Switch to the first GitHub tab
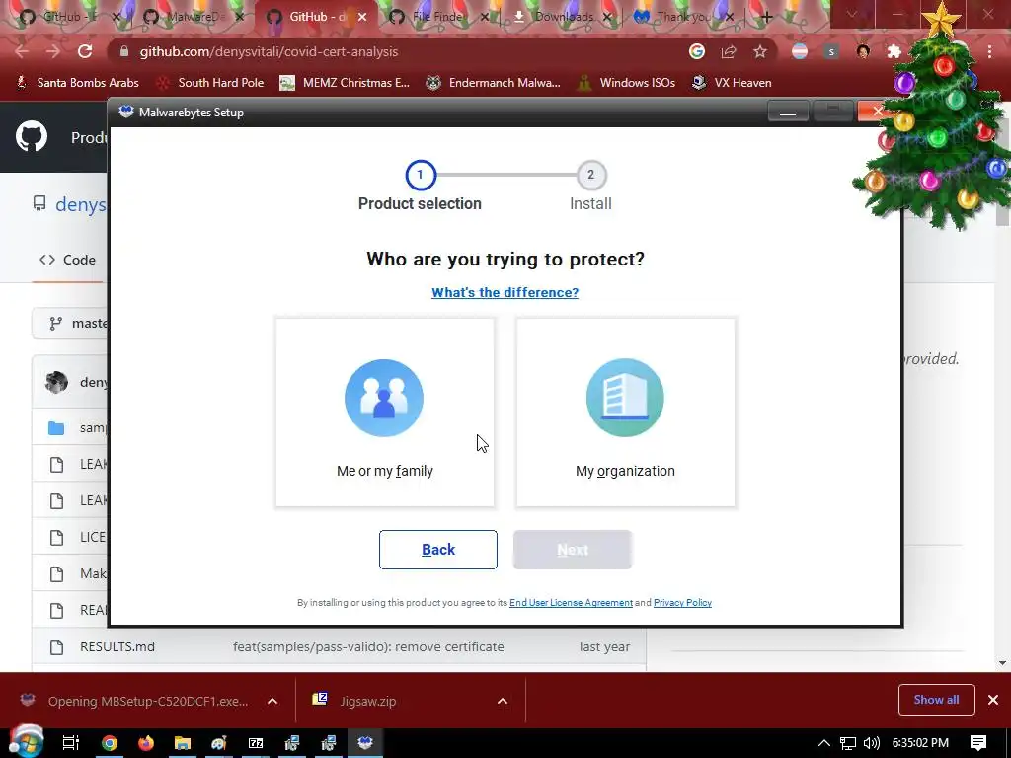This screenshot has width=1011, height=758. tap(70, 17)
